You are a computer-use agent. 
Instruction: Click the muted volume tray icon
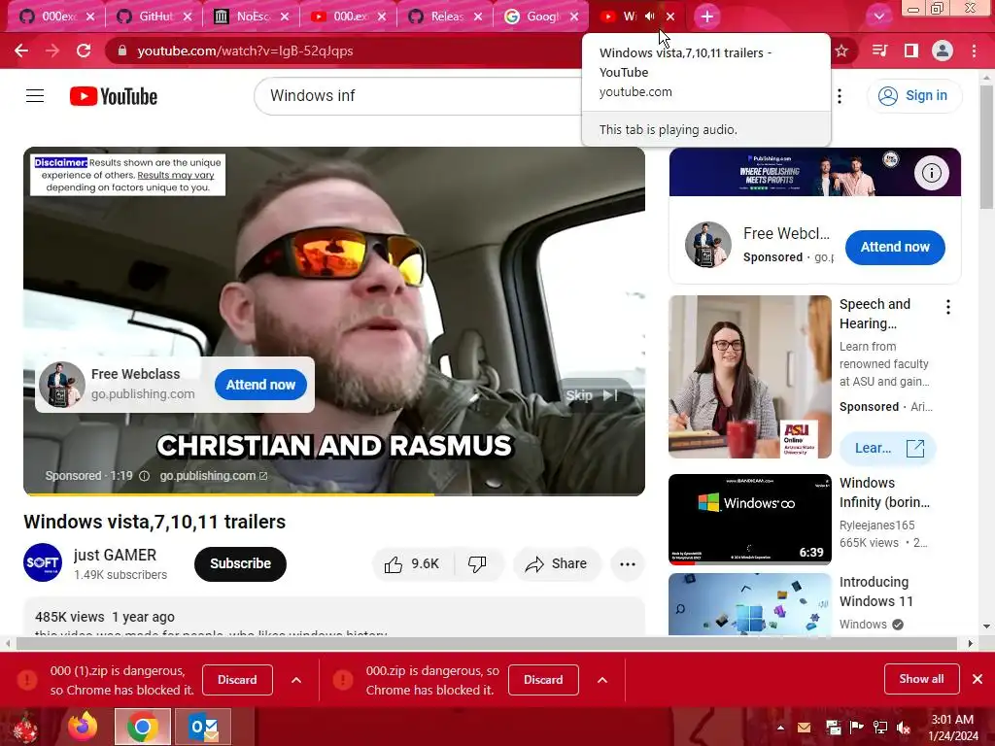(903, 727)
